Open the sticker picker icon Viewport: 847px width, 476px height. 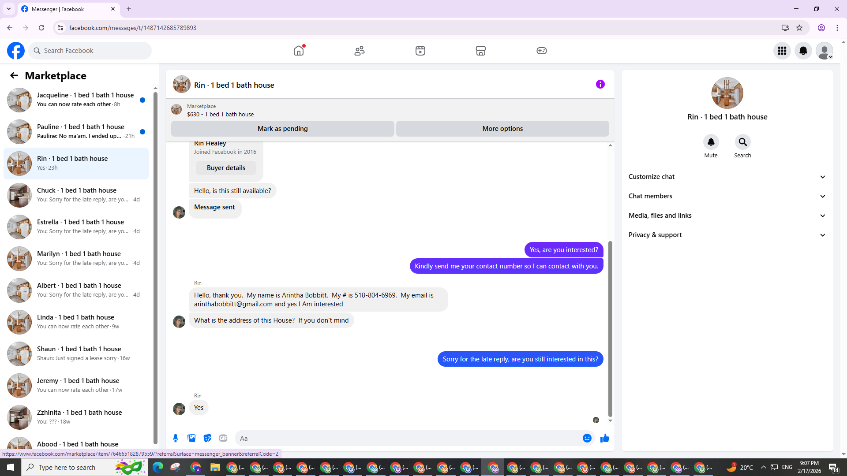207,438
